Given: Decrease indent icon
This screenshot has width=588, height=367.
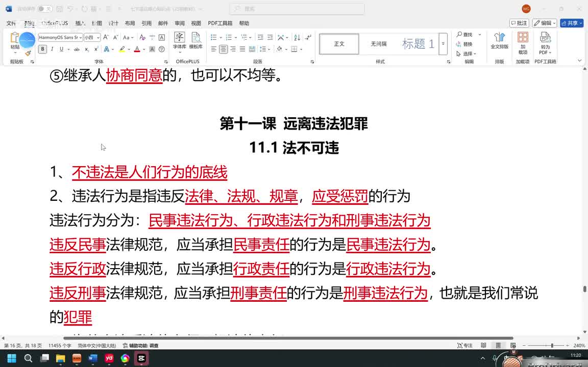Looking at the screenshot, I should coord(261,37).
